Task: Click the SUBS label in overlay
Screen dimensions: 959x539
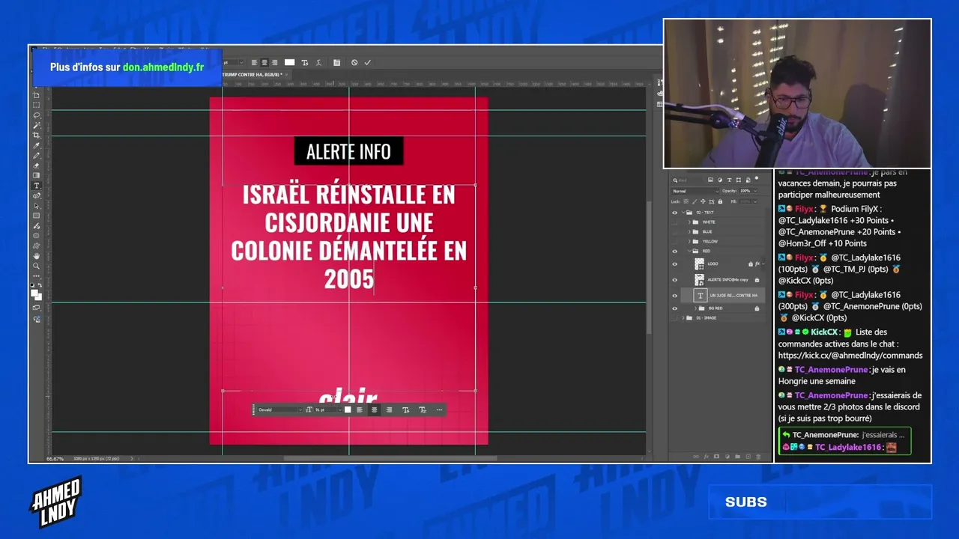Action: click(746, 502)
